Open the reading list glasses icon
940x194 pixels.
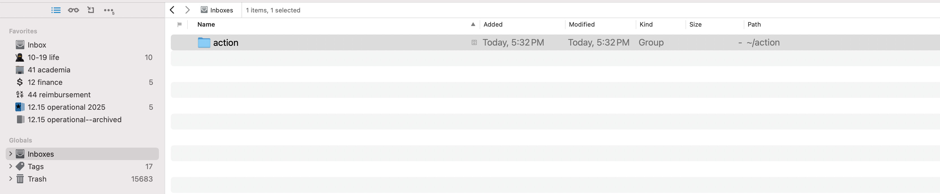coord(73,10)
